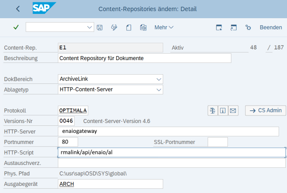
Task: Click the green checkmark Enter icon
Action: pyautogui.click(x=16, y=27)
